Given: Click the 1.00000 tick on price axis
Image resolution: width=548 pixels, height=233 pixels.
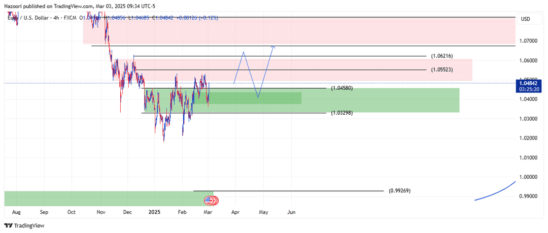Looking at the screenshot, I should (528, 177).
